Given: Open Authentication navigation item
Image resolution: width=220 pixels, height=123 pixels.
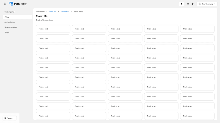Looking at the screenshot, I should 10,22.
